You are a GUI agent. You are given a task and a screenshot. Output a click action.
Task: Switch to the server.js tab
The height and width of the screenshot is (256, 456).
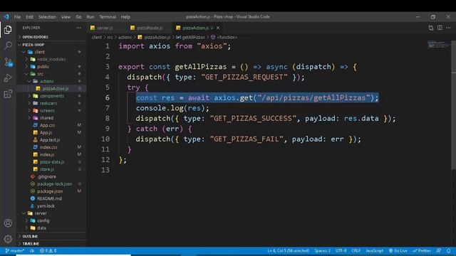coord(104,28)
